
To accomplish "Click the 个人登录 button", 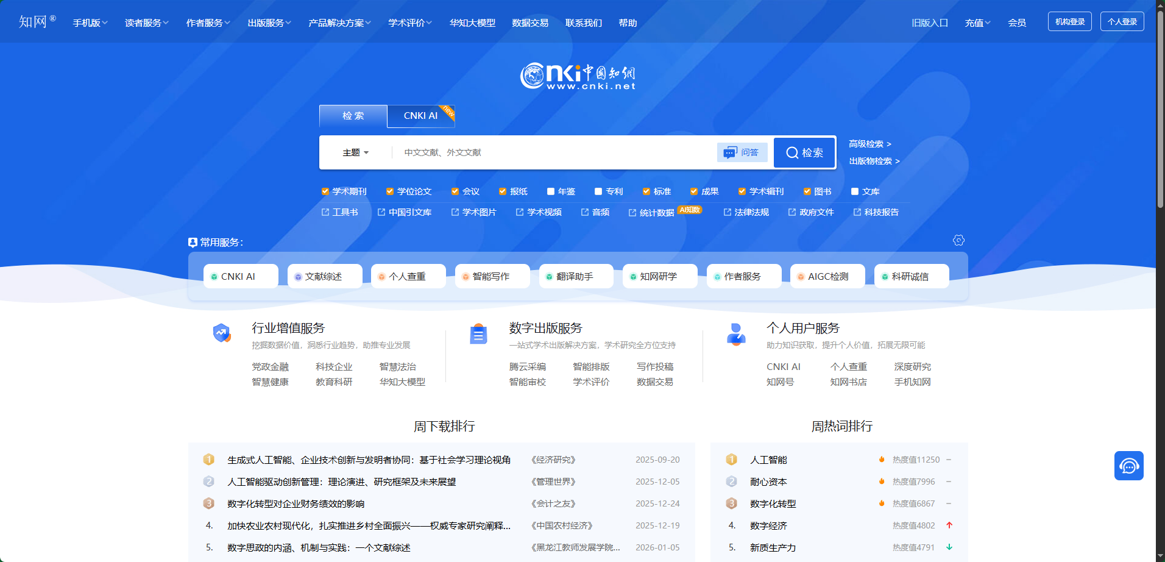I will 1122,21.
